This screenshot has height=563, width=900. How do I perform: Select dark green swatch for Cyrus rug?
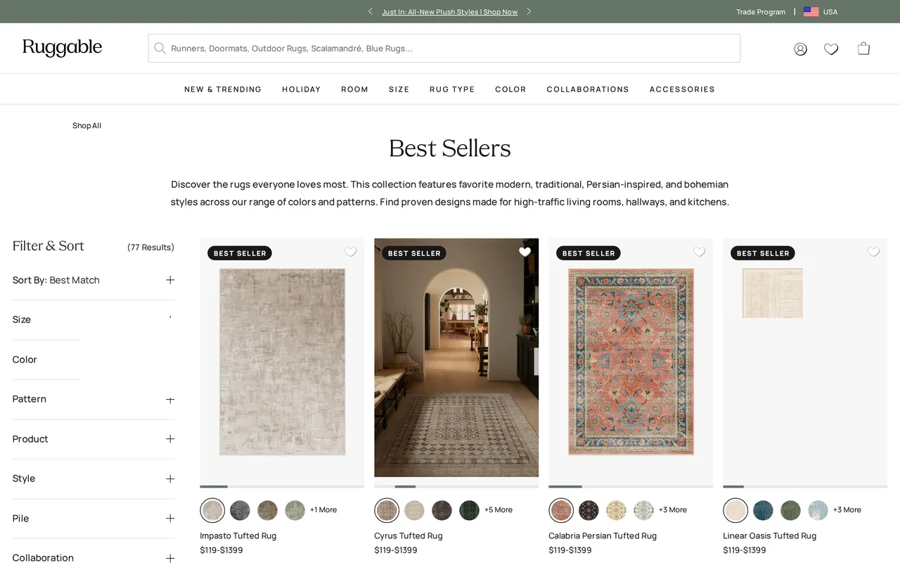469,510
